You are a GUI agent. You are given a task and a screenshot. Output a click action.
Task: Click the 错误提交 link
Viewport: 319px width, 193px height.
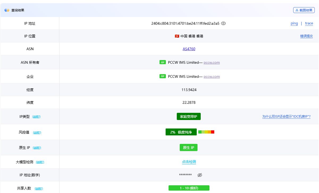pos(307,36)
